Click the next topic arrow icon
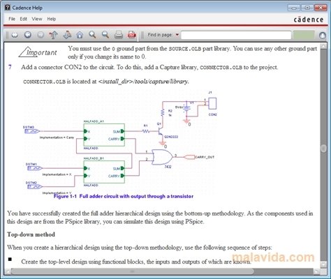Viewport: 331px width, 279px height. coord(67,35)
